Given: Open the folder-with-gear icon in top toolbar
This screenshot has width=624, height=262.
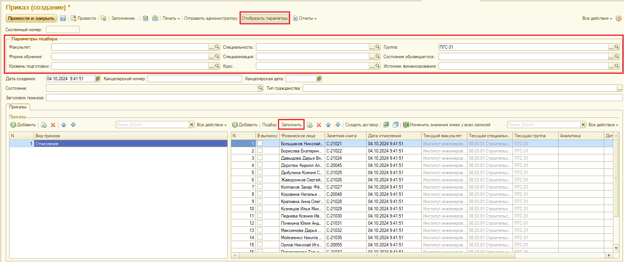Looking at the screenshot, I should click(x=103, y=18).
